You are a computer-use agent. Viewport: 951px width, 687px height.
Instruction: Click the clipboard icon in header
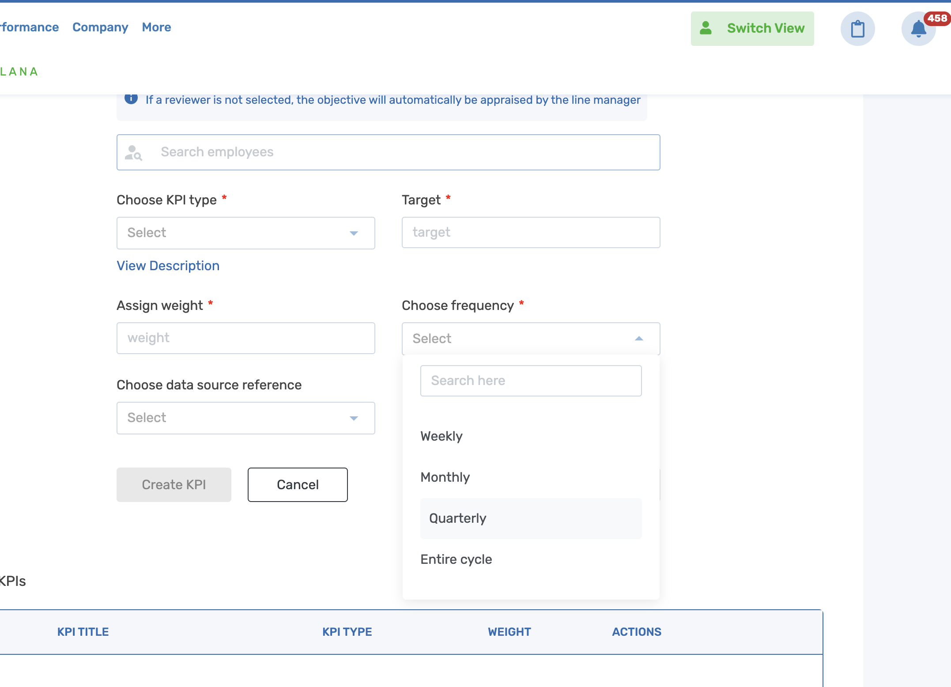point(857,29)
